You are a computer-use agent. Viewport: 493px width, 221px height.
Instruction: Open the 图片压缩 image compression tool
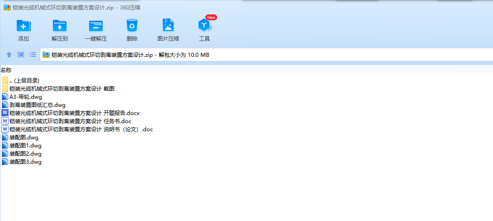click(168, 25)
